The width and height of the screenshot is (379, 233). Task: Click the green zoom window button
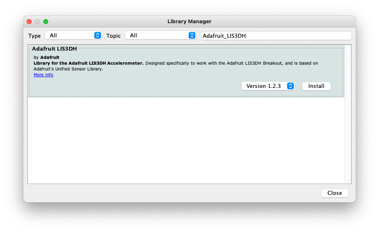pyautogui.click(x=46, y=22)
